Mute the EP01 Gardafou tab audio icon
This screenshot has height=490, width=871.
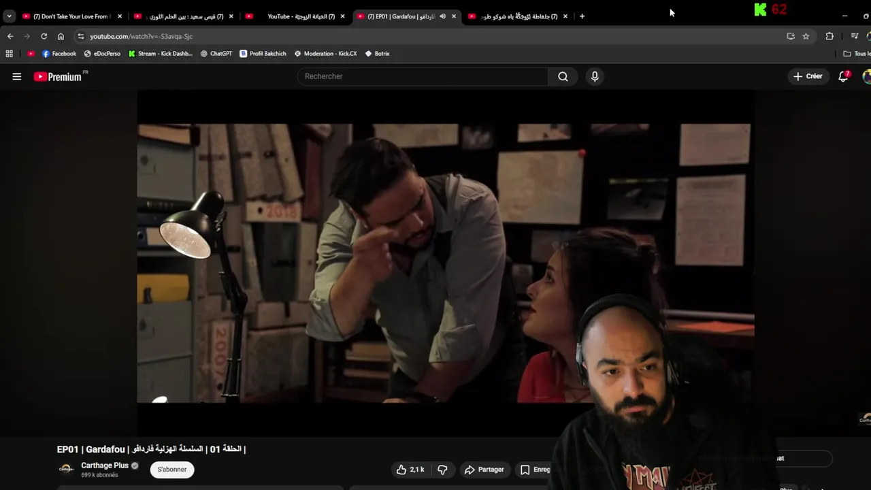[x=442, y=16]
